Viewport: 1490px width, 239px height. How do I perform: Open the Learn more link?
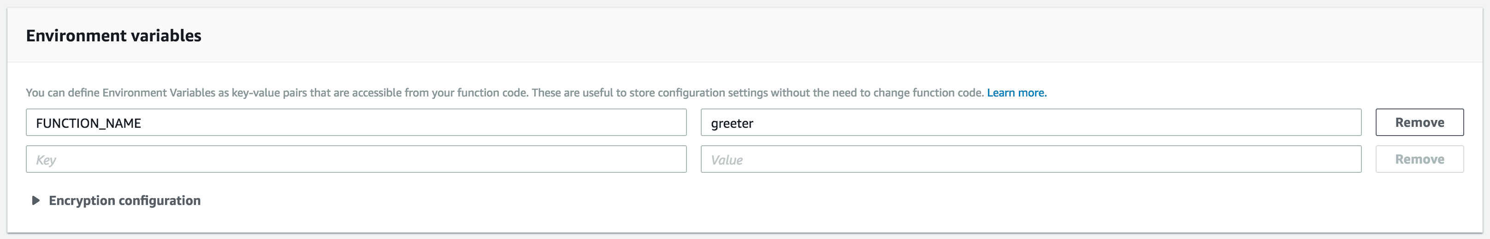pos(1016,92)
